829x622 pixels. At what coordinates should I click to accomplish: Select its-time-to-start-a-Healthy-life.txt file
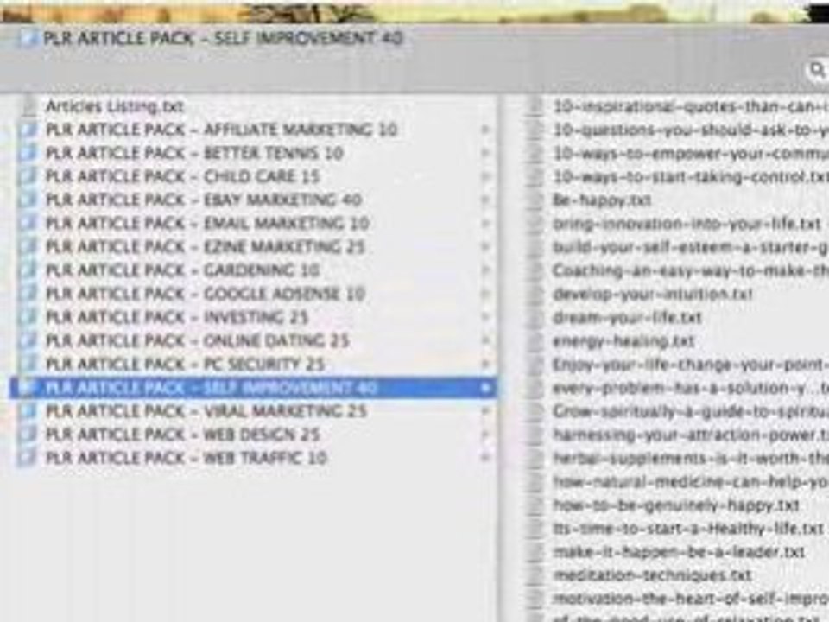[688, 529]
